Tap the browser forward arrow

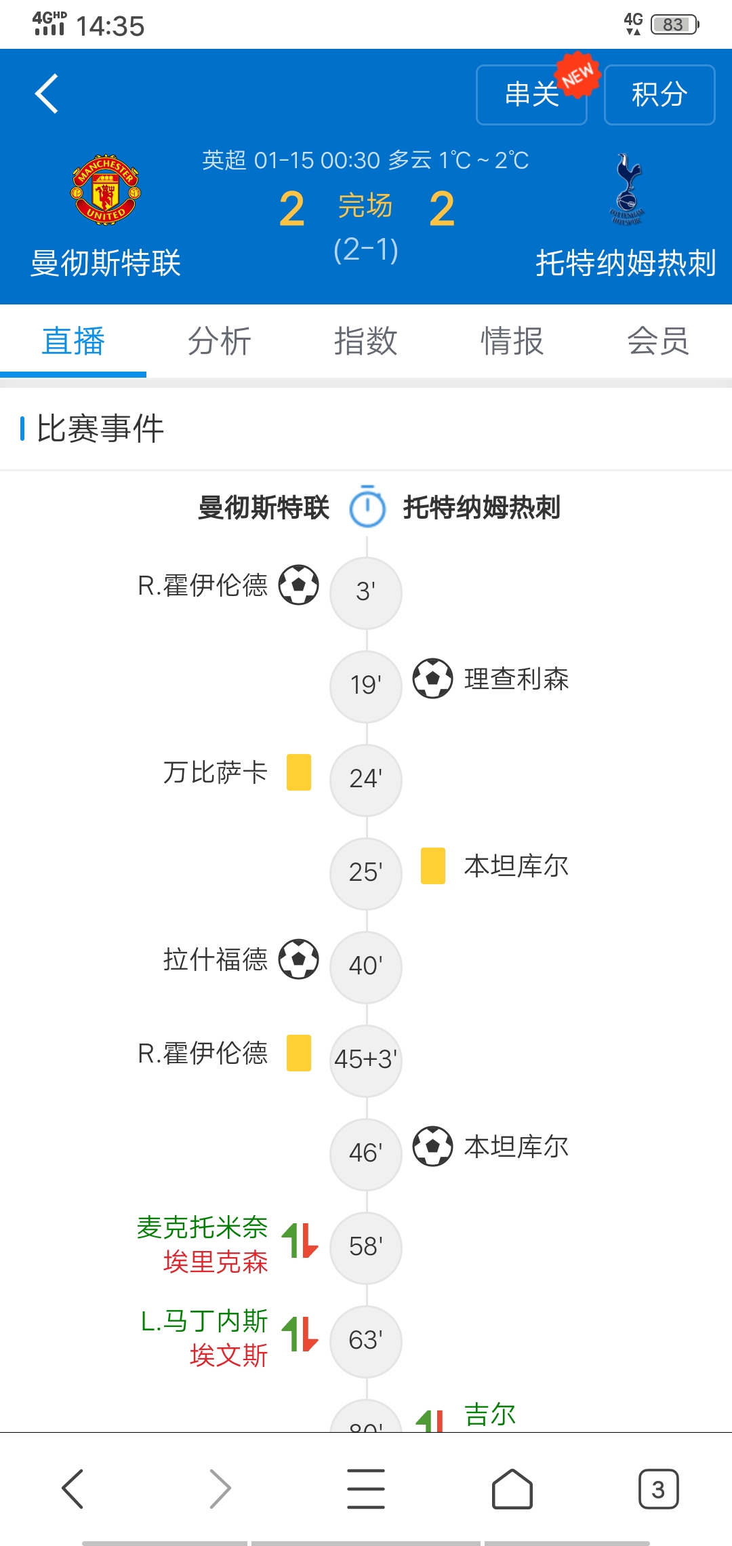pyautogui.click(x=220, y=1489)
